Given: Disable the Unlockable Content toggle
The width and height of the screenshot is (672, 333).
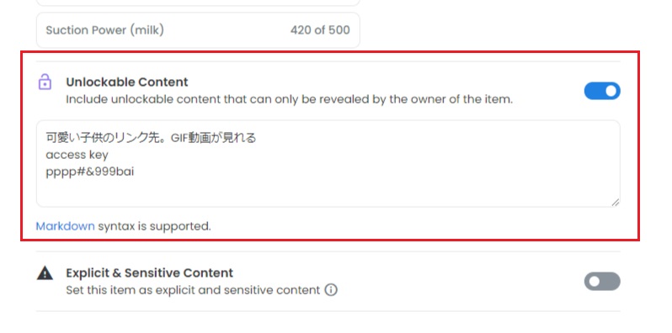Looking at the screenshot, I should point(602,91).
